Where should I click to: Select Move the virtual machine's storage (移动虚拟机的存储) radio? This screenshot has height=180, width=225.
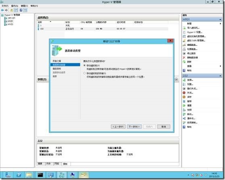coord(84,73)
